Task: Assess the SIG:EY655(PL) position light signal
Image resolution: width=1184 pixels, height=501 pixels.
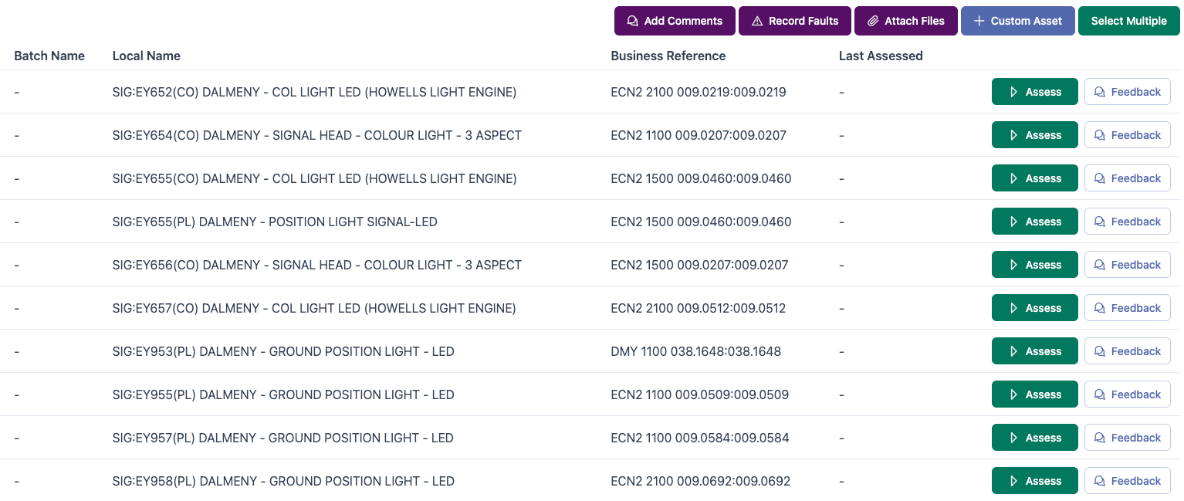Action: point(1034,222)
